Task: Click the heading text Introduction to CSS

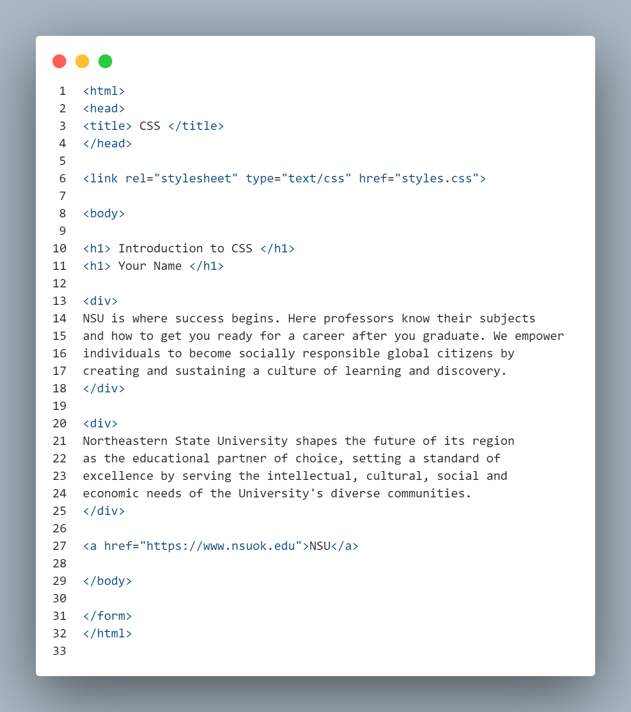Action: pyautogui.click(x=185, y=249)
